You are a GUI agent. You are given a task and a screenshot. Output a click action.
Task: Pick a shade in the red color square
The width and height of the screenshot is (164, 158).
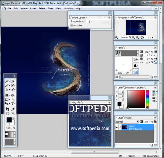(x=136, y=99)
